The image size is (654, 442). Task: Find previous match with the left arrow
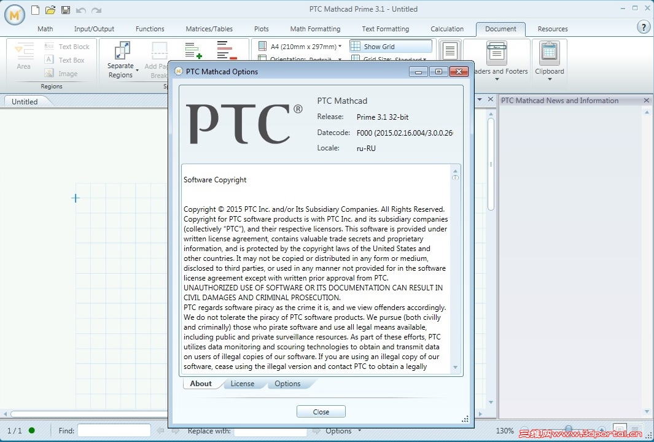coord(160,430)
